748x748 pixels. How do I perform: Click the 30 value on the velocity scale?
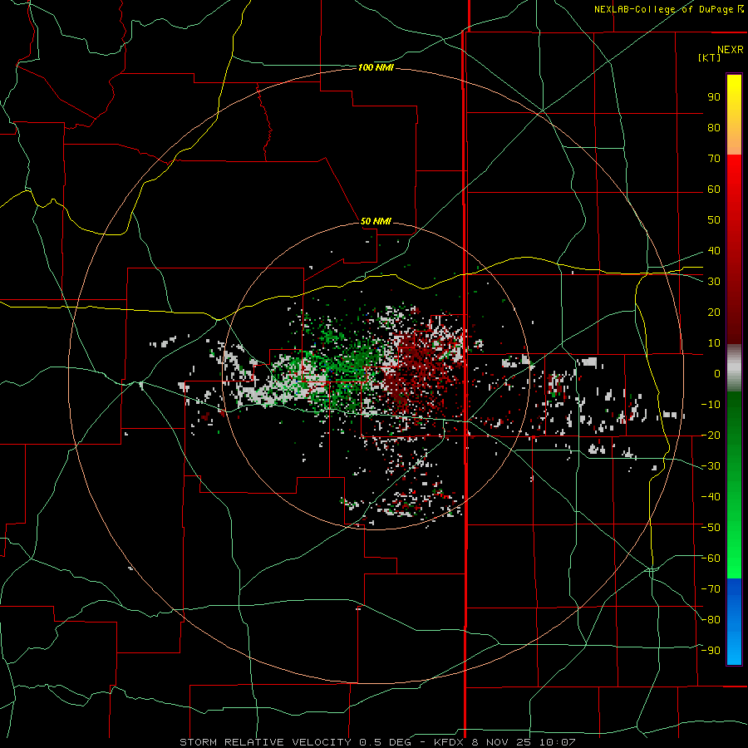pos(714,282)
